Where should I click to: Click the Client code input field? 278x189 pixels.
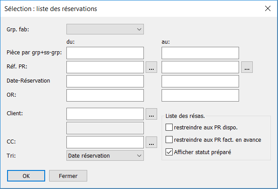click(105, 114)
